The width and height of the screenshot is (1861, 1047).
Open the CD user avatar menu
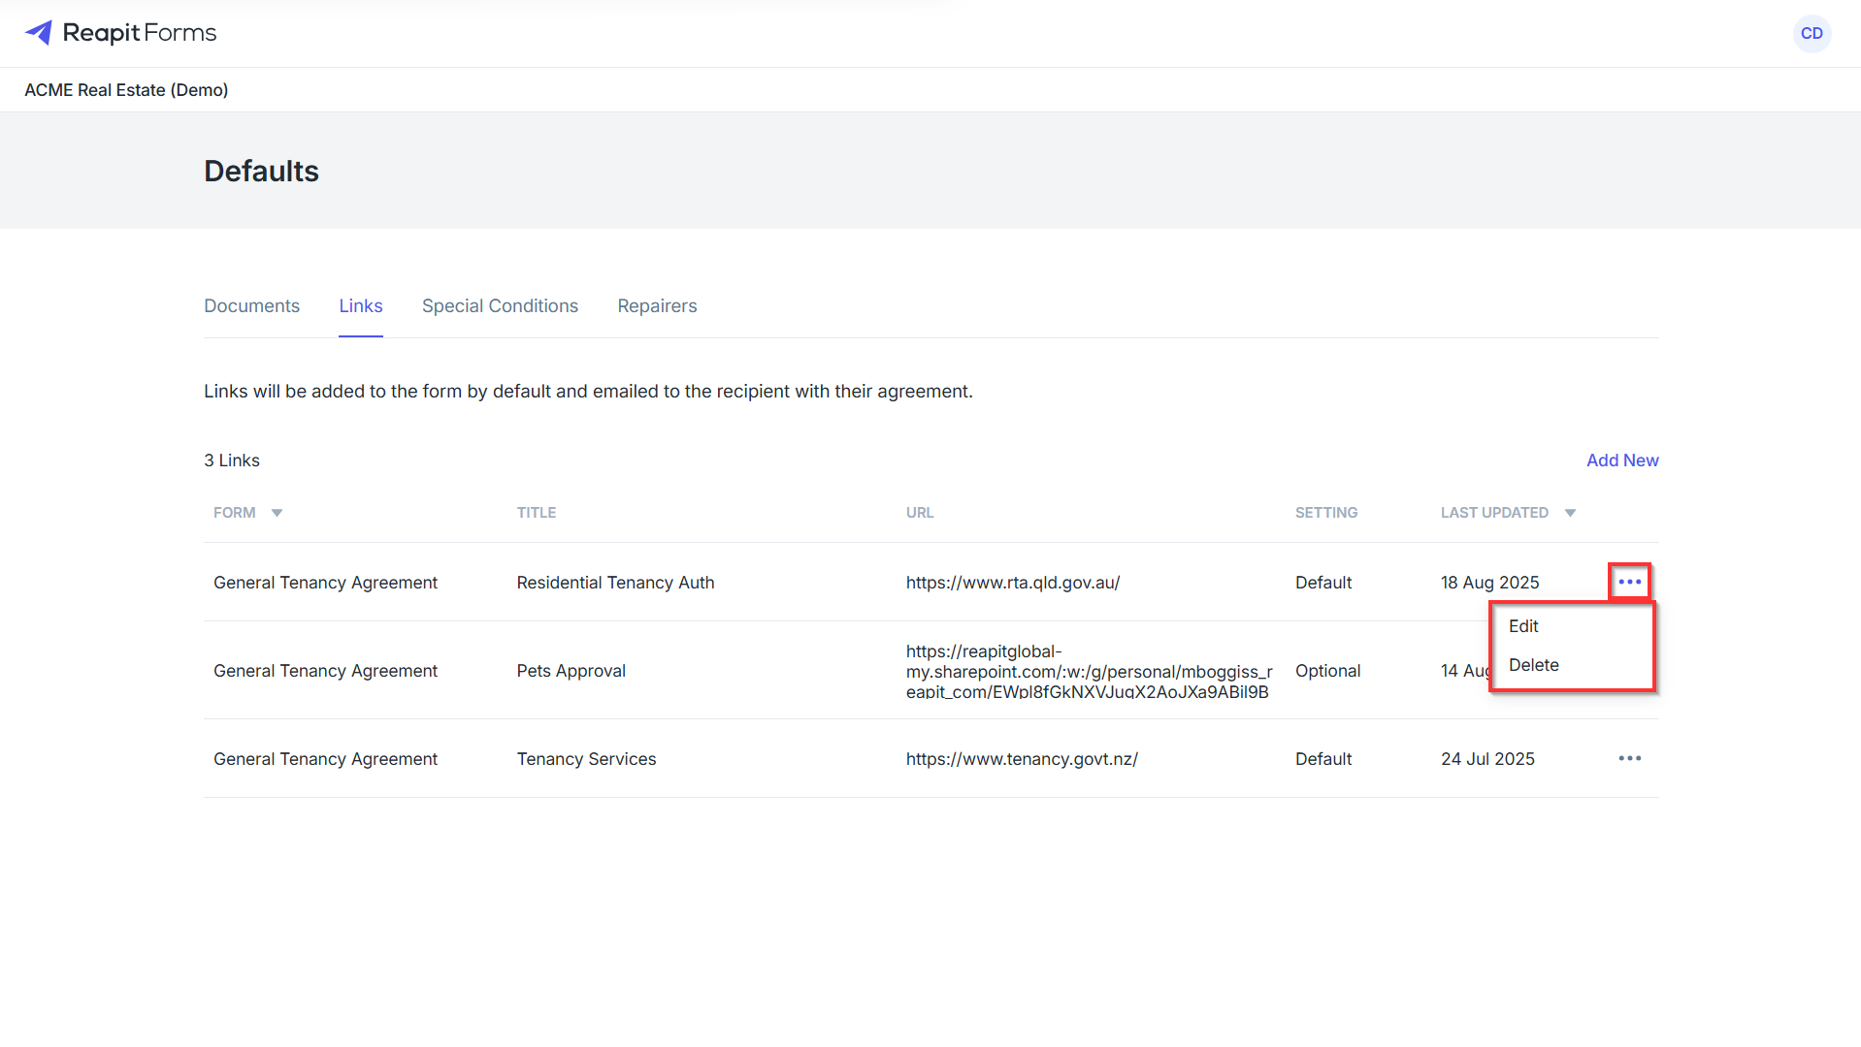(x=1812, y=33)
